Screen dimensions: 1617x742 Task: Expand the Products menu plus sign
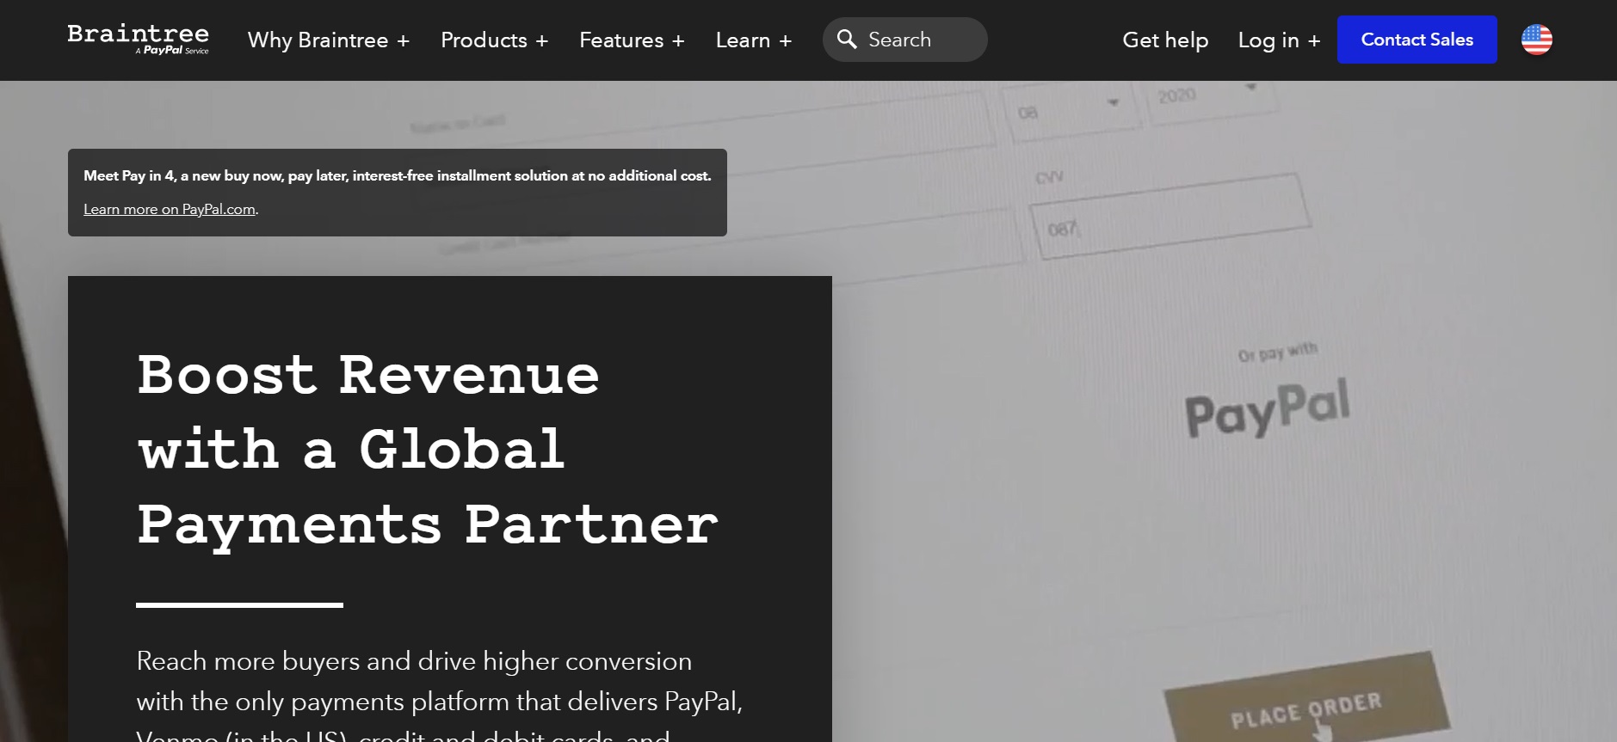541,41
